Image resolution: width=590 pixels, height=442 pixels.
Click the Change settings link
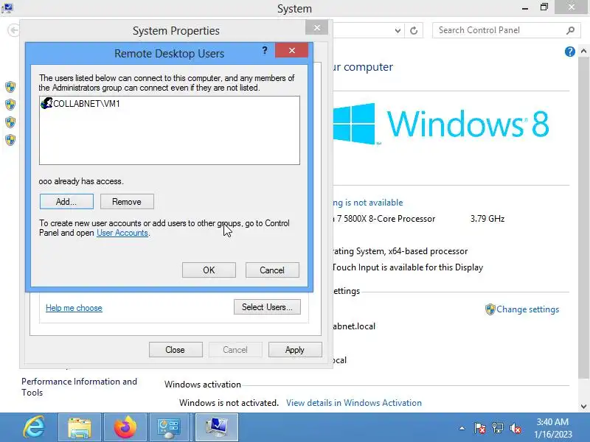click(527, 309)
